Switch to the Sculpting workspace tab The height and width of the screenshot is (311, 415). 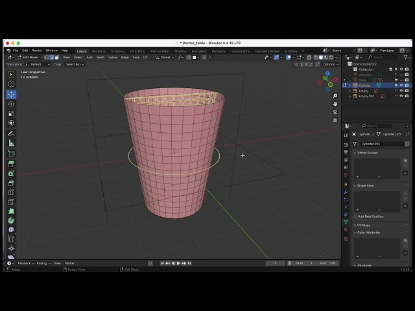pyautogui.click(x=117, y=51)
